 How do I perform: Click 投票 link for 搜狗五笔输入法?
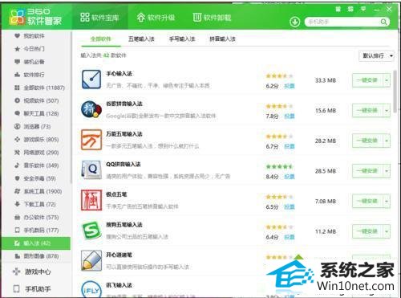(x=290, y=237)
